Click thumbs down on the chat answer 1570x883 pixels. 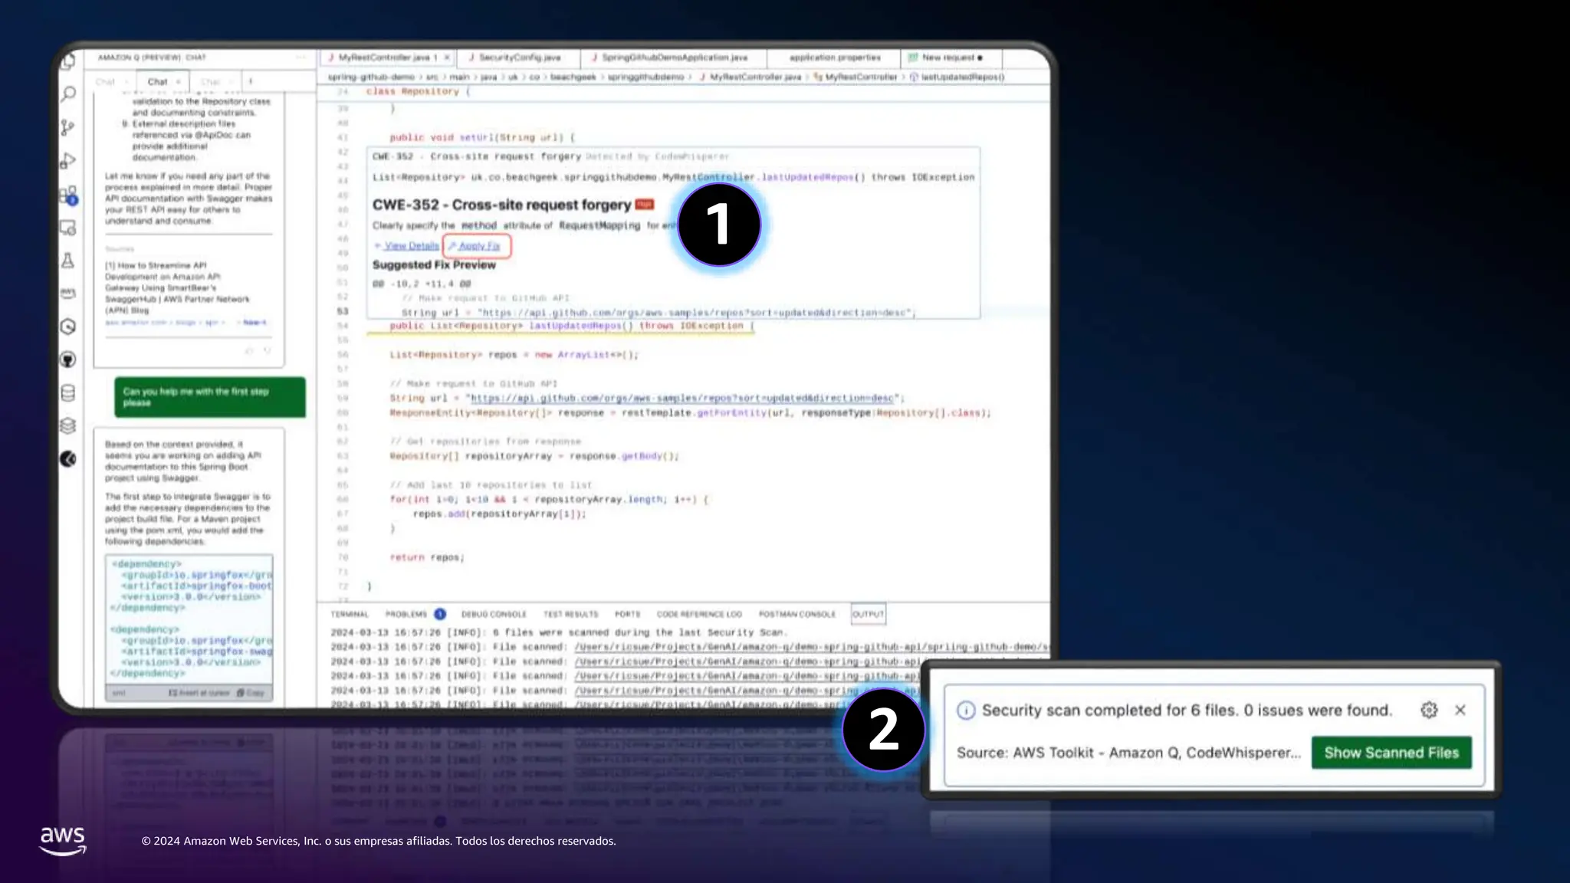click(268, 351)
